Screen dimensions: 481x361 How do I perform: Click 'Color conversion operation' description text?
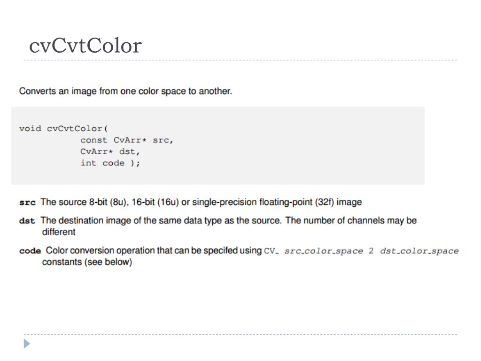(x=154, y=251)
